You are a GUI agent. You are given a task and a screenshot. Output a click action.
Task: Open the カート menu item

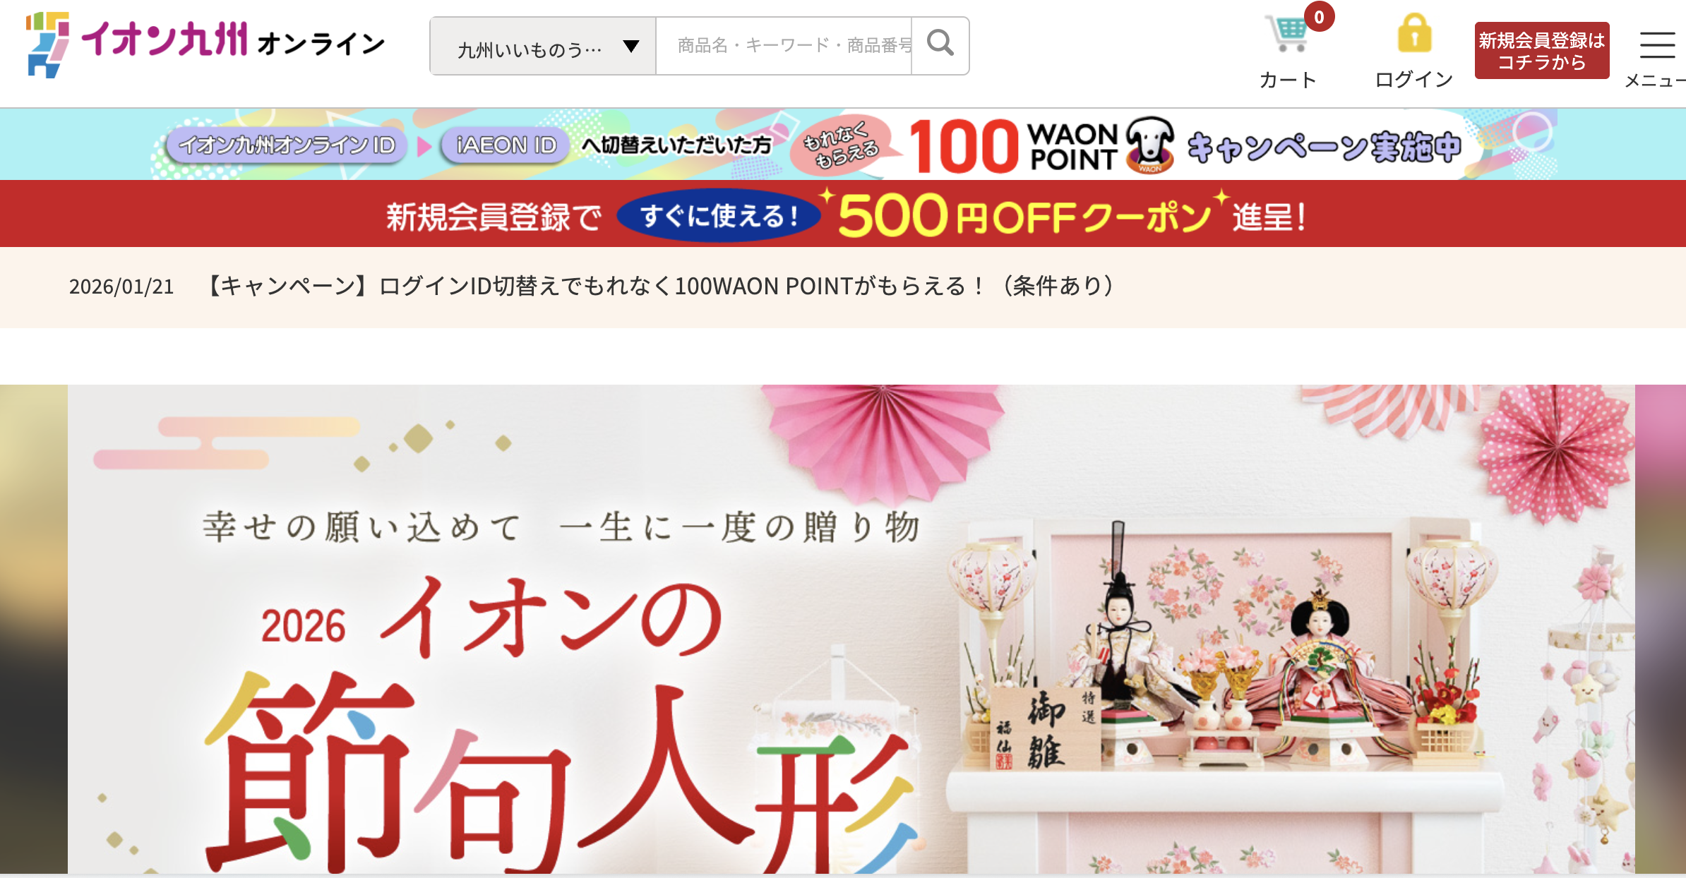(1288, 80)
